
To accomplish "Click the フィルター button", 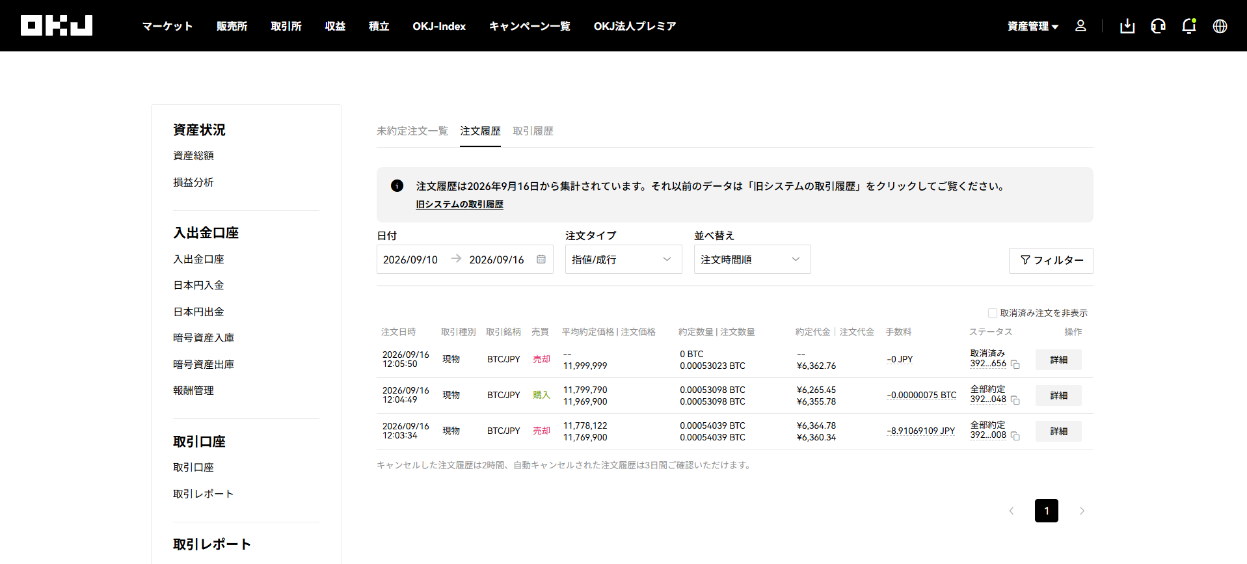I will pyautogui.click(x=1051, y=260).
